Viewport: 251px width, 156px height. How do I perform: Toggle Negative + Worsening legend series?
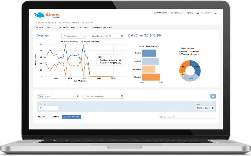click(x=90, y=42)
